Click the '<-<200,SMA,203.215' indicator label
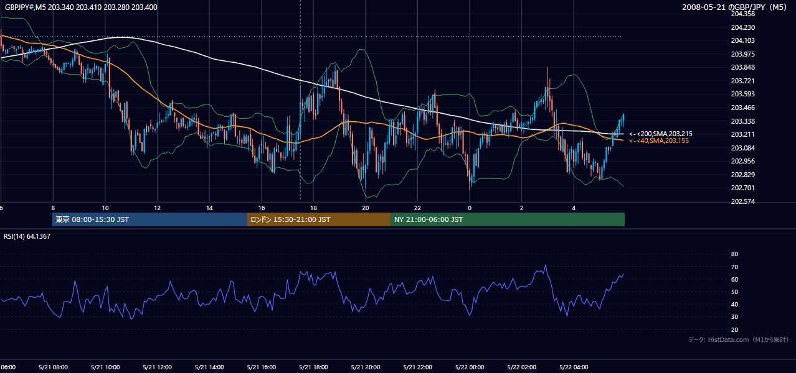This screenshot has height=373, width=796. [x=661, y=134]
